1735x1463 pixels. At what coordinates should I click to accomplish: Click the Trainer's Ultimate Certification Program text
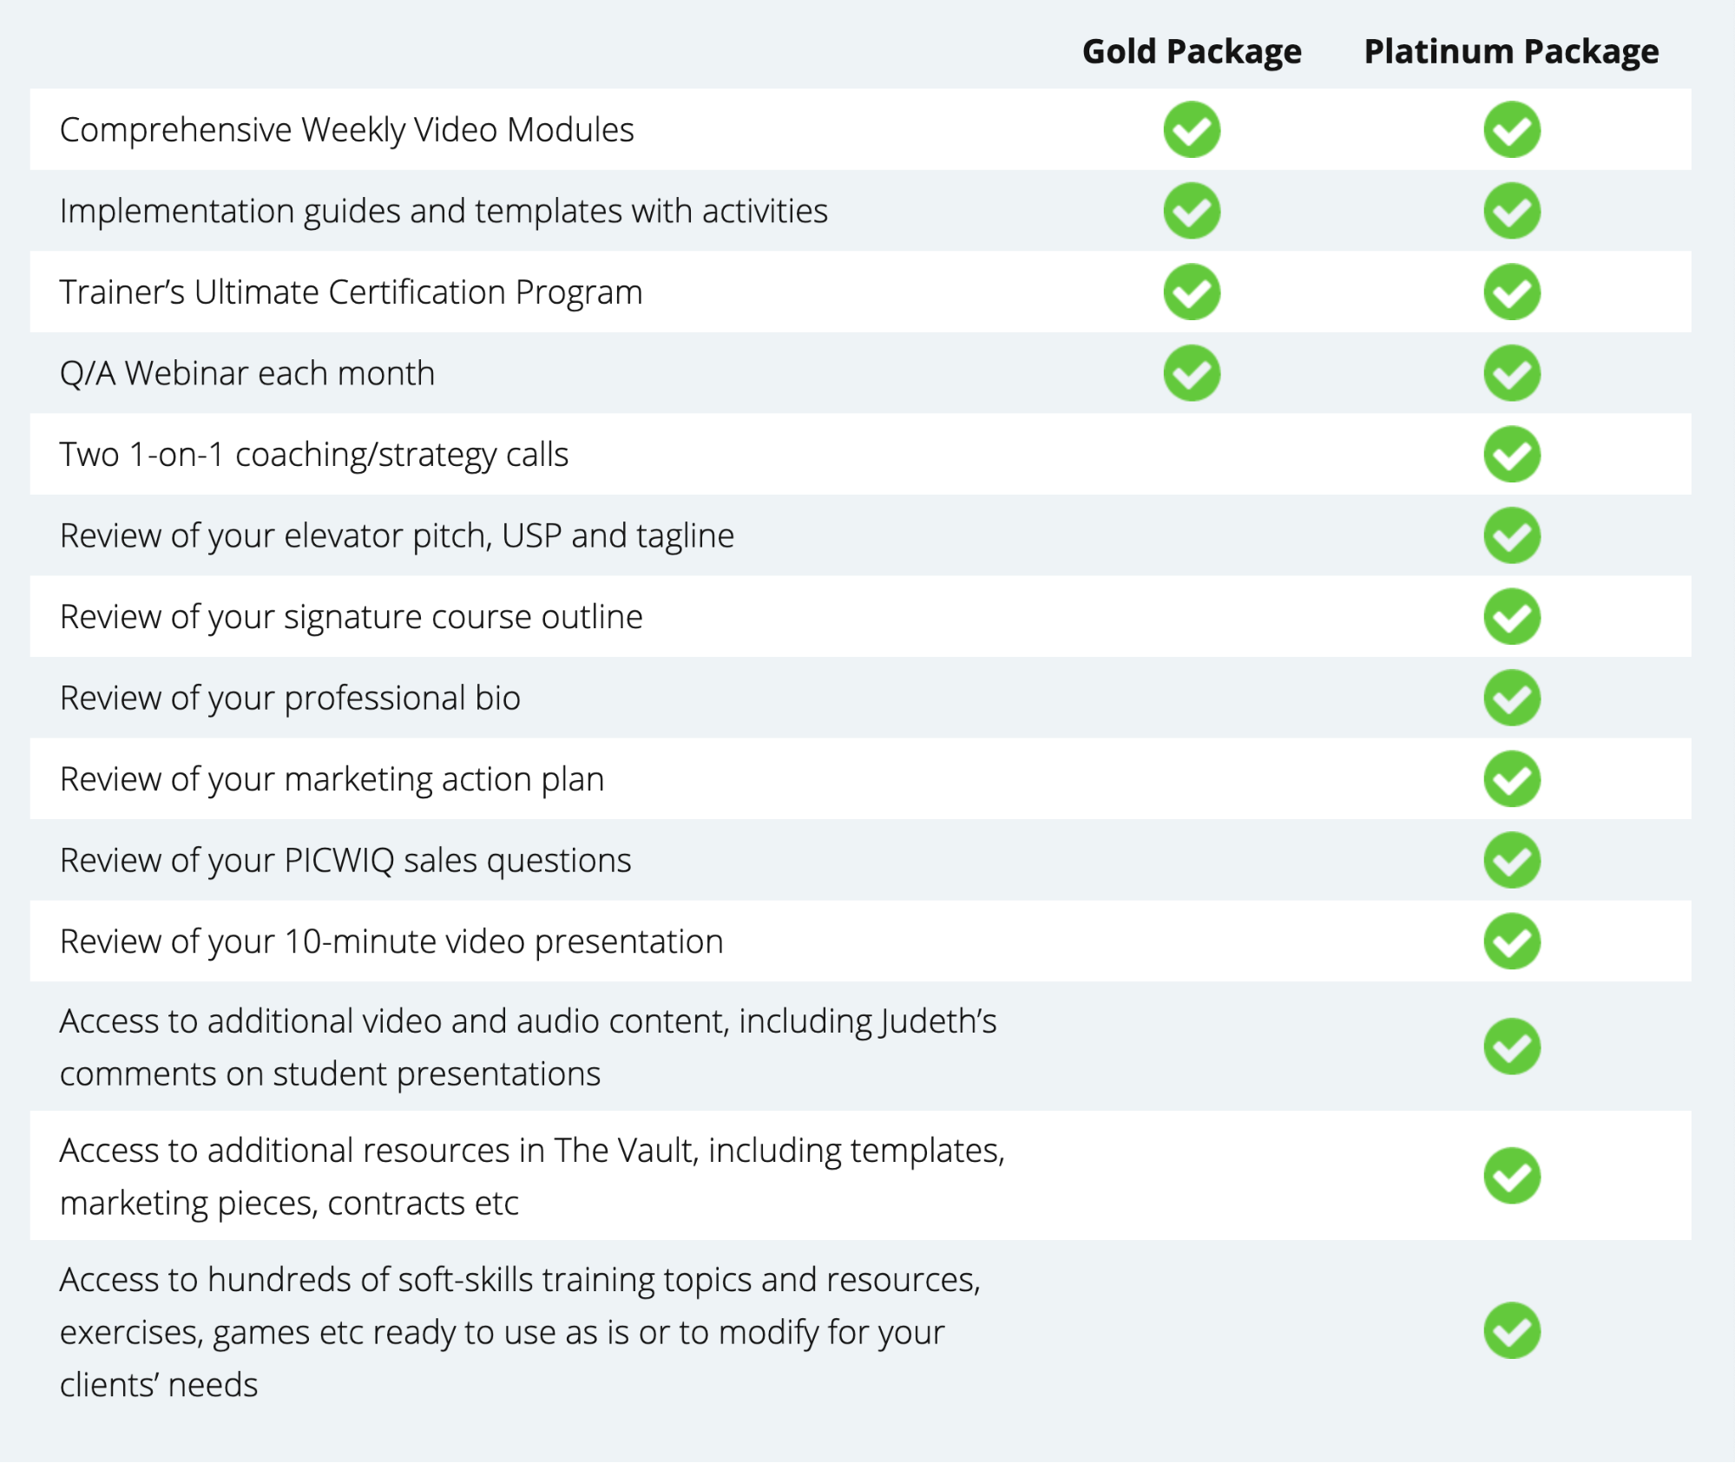tap(351, 292)
